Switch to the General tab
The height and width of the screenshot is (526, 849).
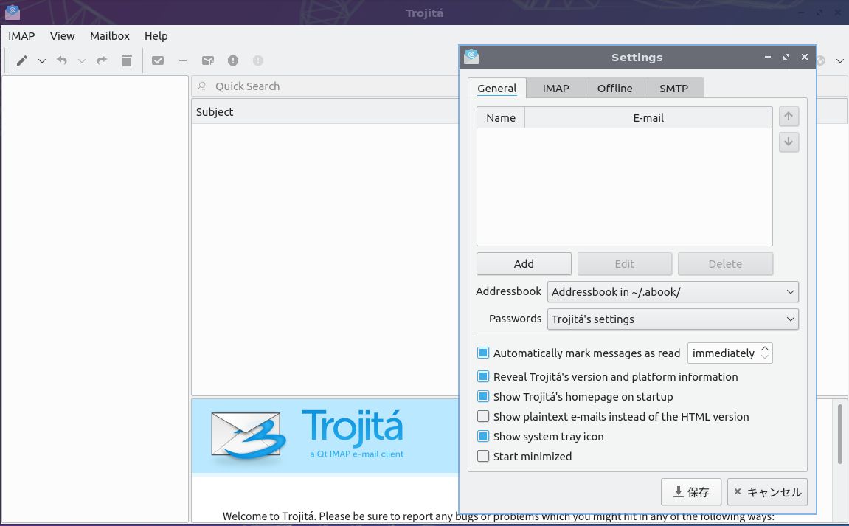[x=497, y=89]
